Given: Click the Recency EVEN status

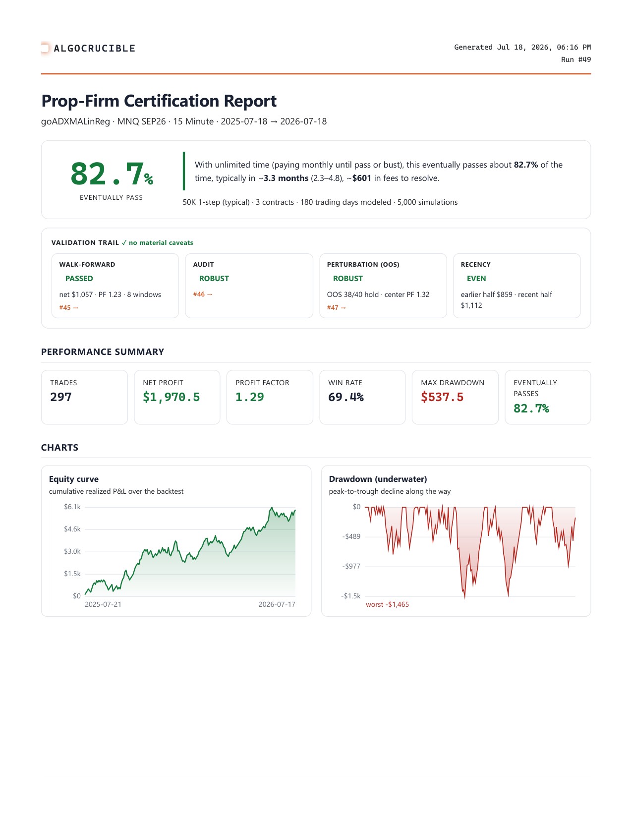Looking at the screenshot, I should tap(476, 279).
